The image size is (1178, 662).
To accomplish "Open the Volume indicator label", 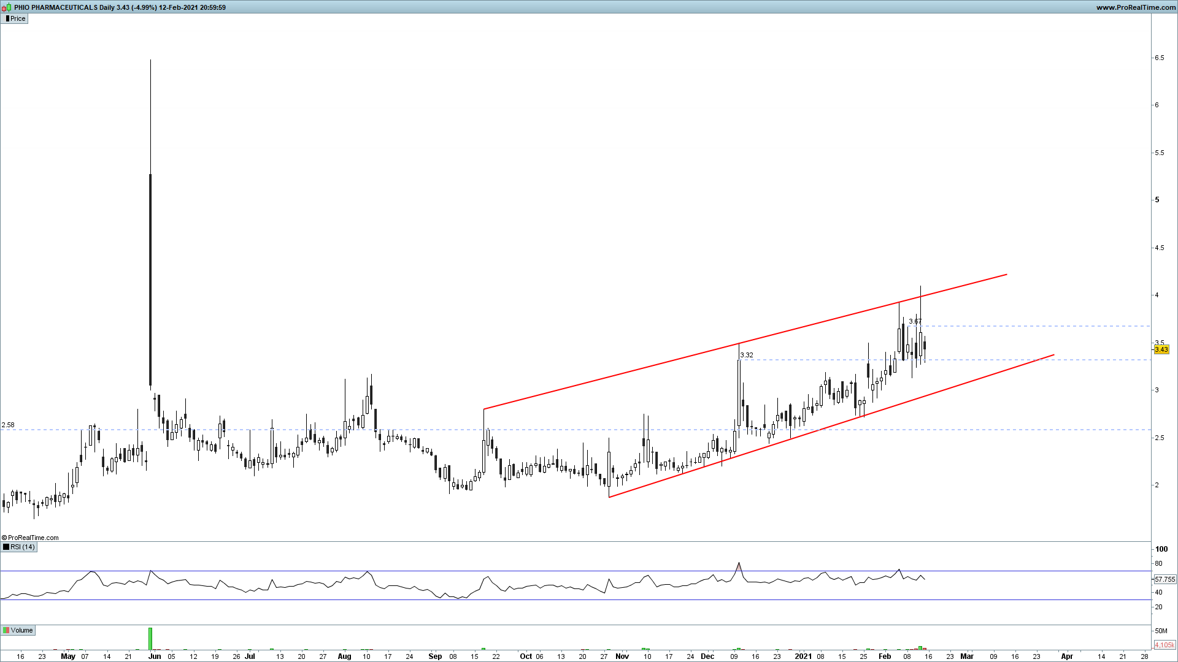I will (21, 630).
